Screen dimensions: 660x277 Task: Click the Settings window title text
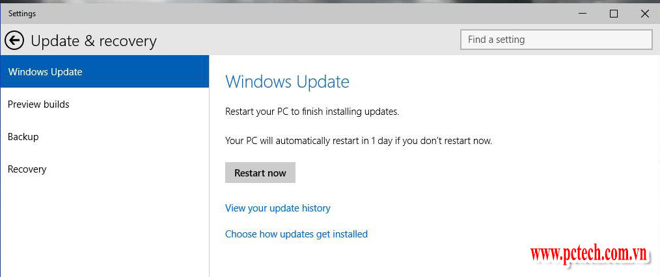[x=22, y=14]
